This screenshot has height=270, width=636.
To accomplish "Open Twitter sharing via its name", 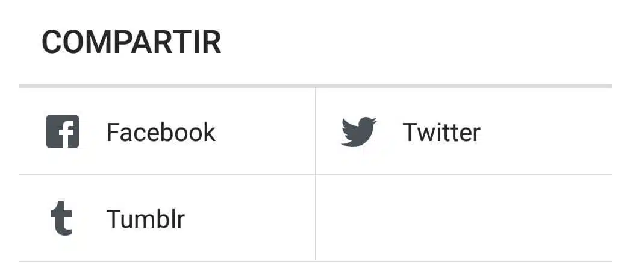I will [x=441, y=132].
